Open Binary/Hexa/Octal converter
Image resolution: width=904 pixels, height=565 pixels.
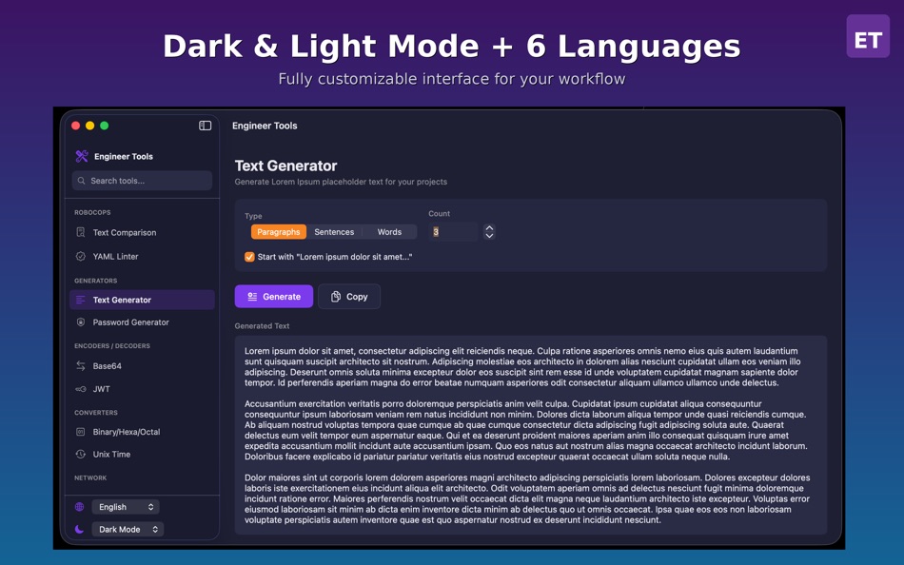click(142, 432)
